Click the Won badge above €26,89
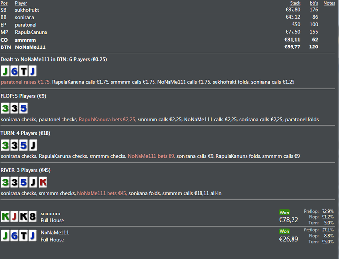 tap(284, 231)
